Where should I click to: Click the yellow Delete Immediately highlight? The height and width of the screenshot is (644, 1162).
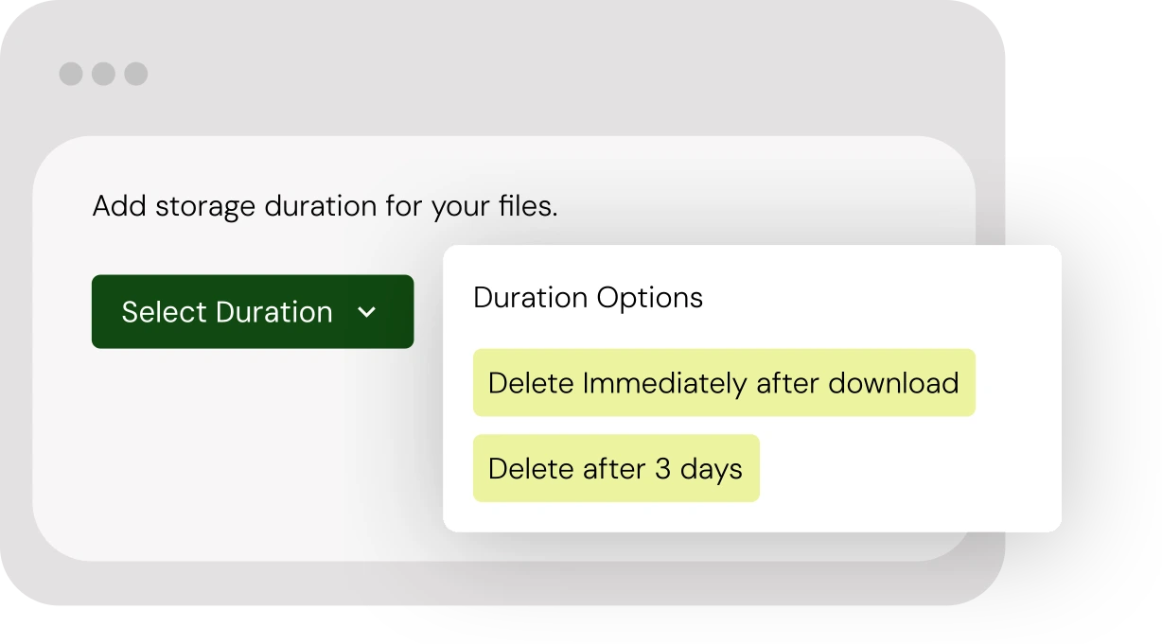[724, 382]
